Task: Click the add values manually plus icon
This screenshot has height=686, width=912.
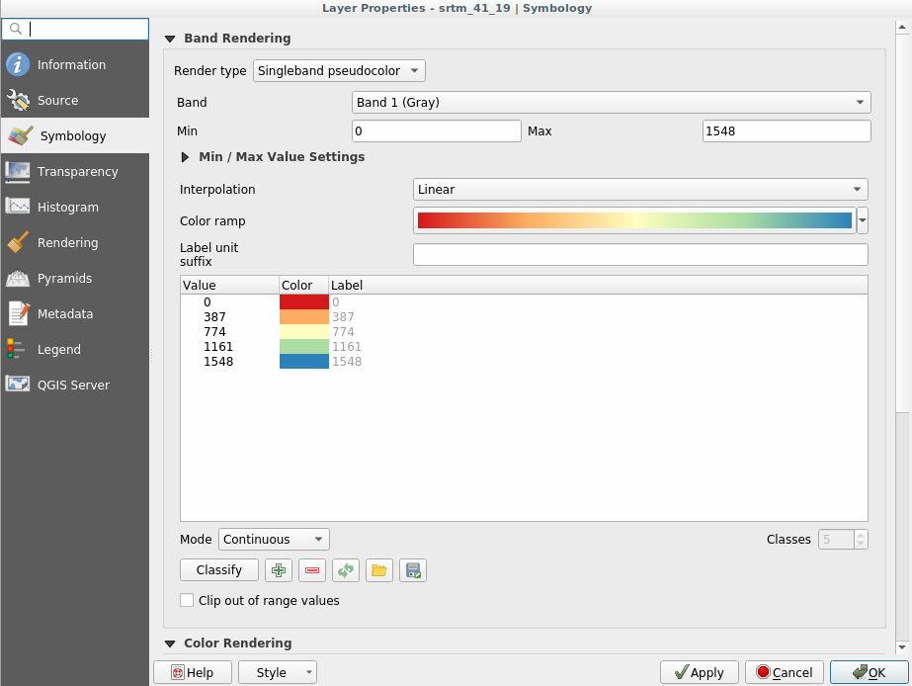Action: click(x=280, y=570)
